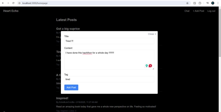Viewport: 221px width, 112px height.
Task: Click the browser forward arrow
Action: tap(8, 3)
